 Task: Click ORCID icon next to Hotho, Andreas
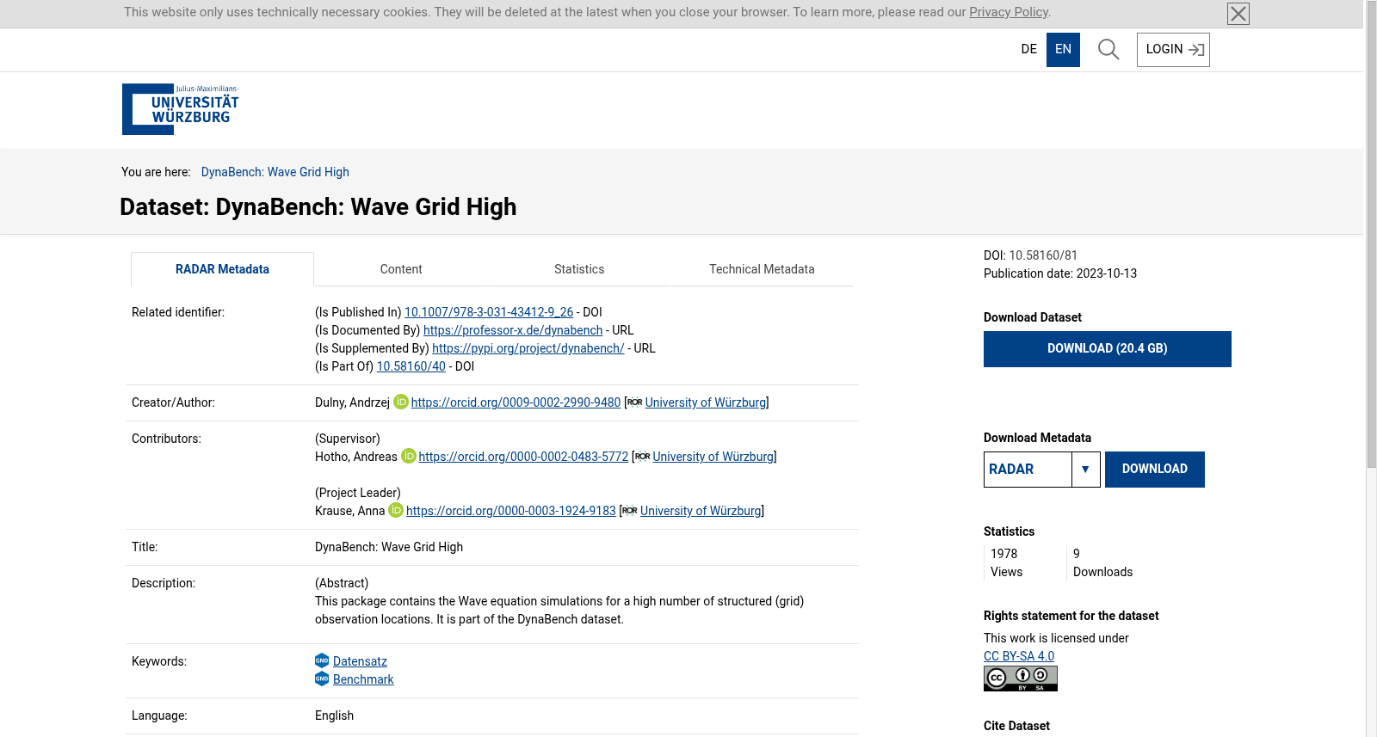[x=409, y=456]
